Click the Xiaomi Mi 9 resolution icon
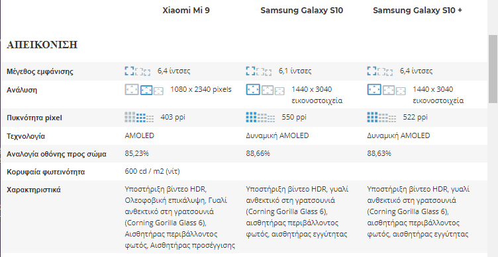498x257 pixels. pos(144,90)
